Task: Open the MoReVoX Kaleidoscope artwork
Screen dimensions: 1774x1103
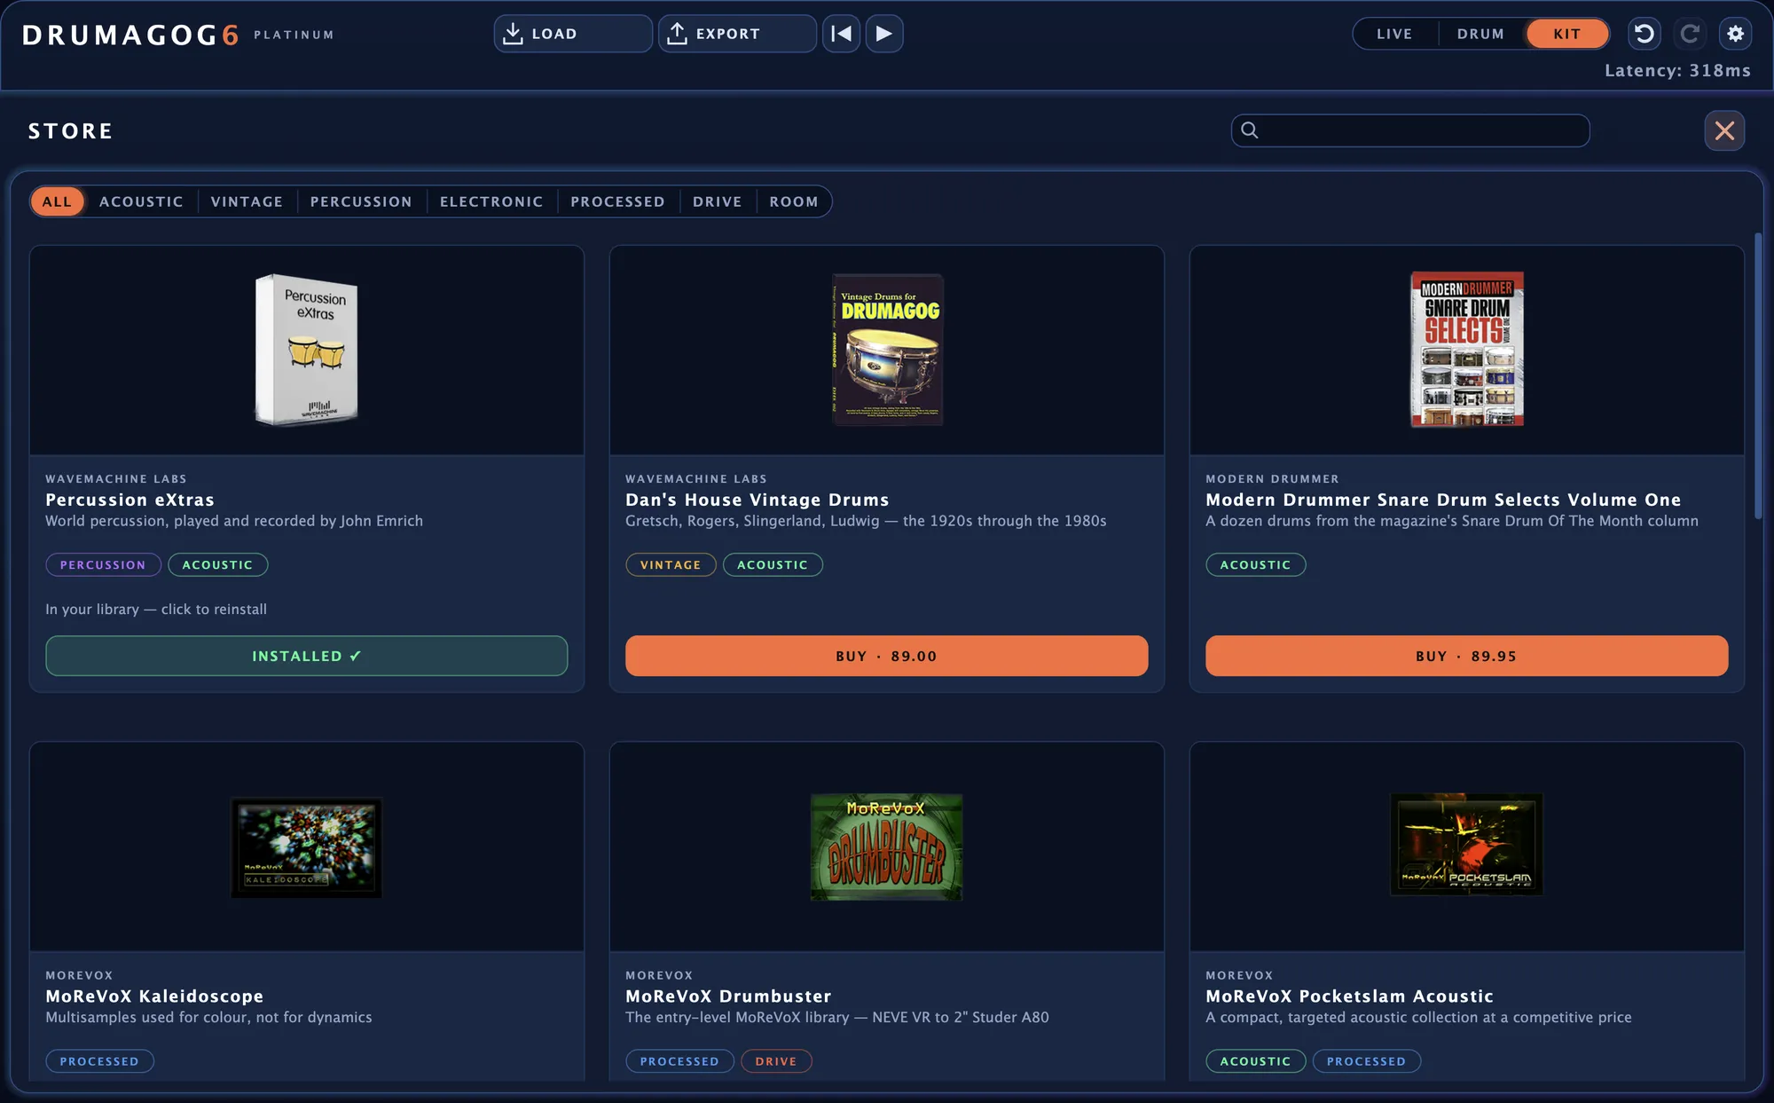Action: click(307, 847)
